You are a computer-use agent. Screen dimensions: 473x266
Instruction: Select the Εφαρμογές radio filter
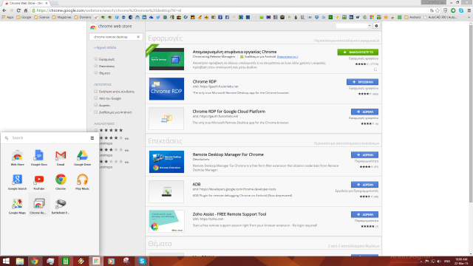tap(96, 59)
